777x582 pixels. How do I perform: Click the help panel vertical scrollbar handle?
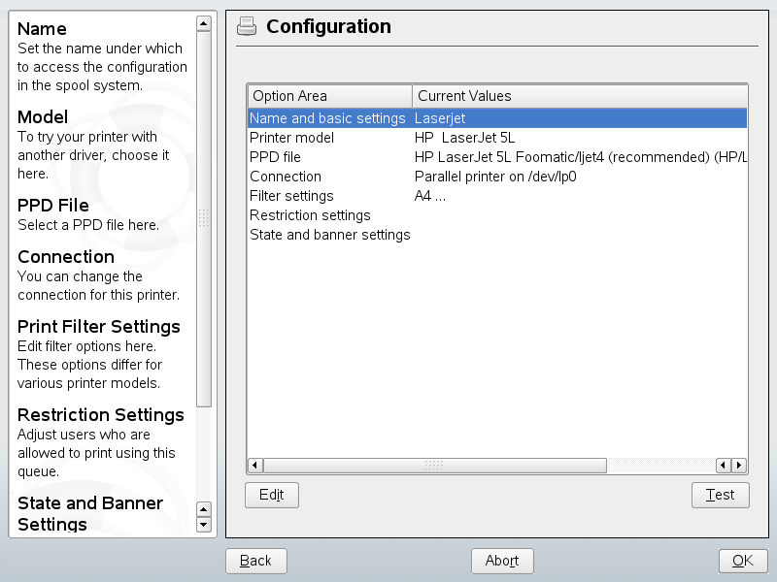pyautogui.click(x=203, y=218)
